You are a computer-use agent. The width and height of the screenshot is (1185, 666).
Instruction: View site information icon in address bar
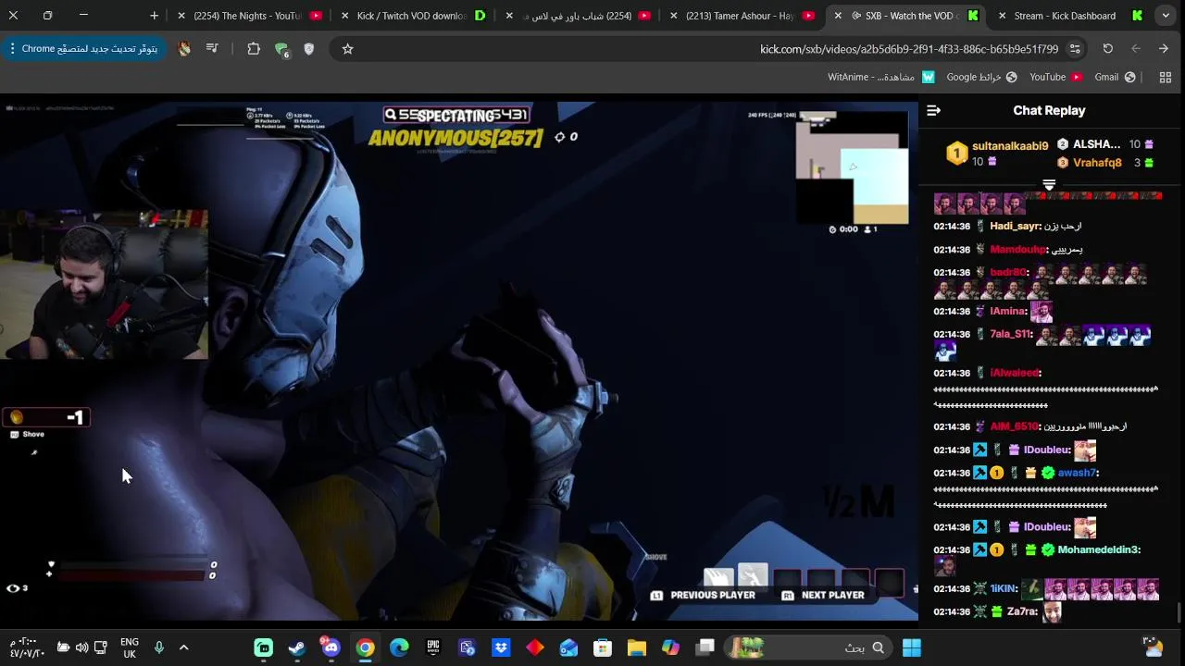point(1075,49)
